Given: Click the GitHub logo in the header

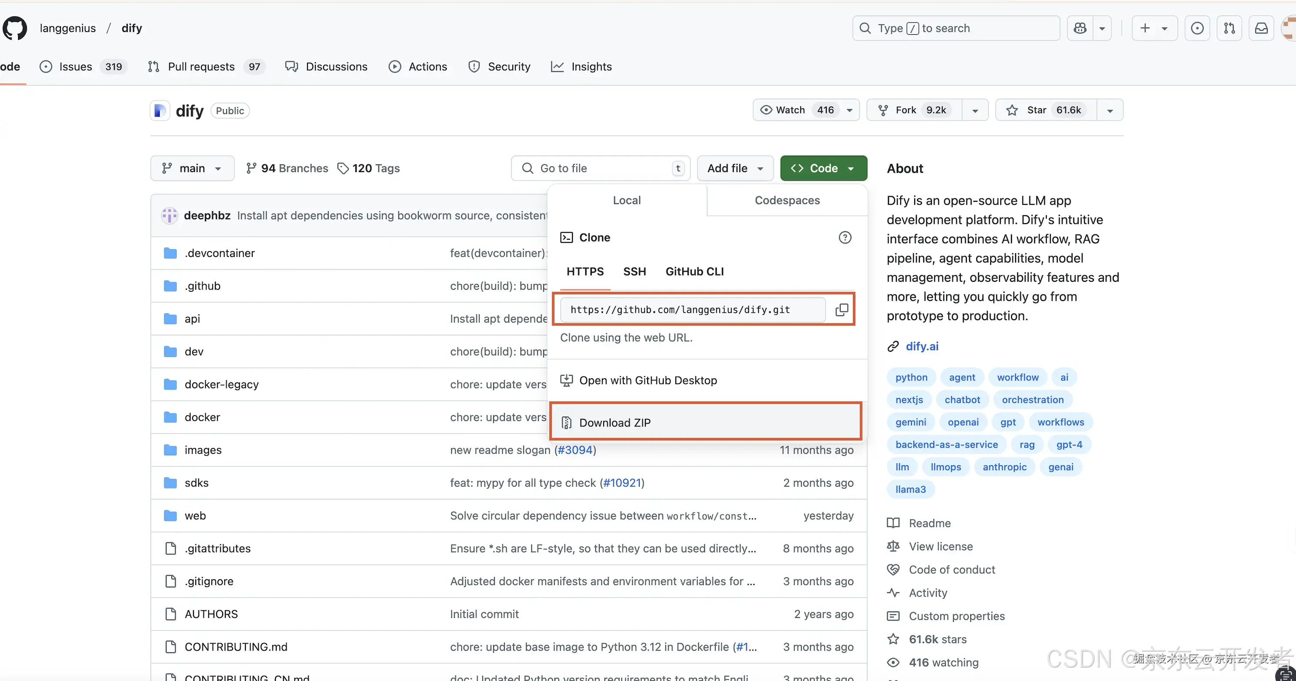Looking at the screenshot, I should click(15, 28).
